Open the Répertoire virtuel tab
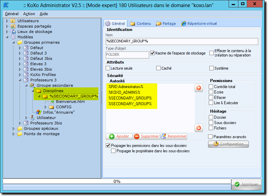Viewport: 268px width, 196px height. 199,24
